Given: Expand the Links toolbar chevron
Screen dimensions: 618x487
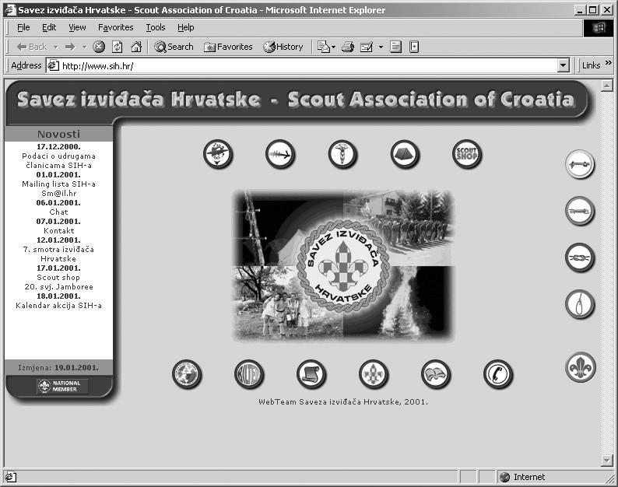Looking at the screenshot, I should pyautogui.click(x=608, y=63).
